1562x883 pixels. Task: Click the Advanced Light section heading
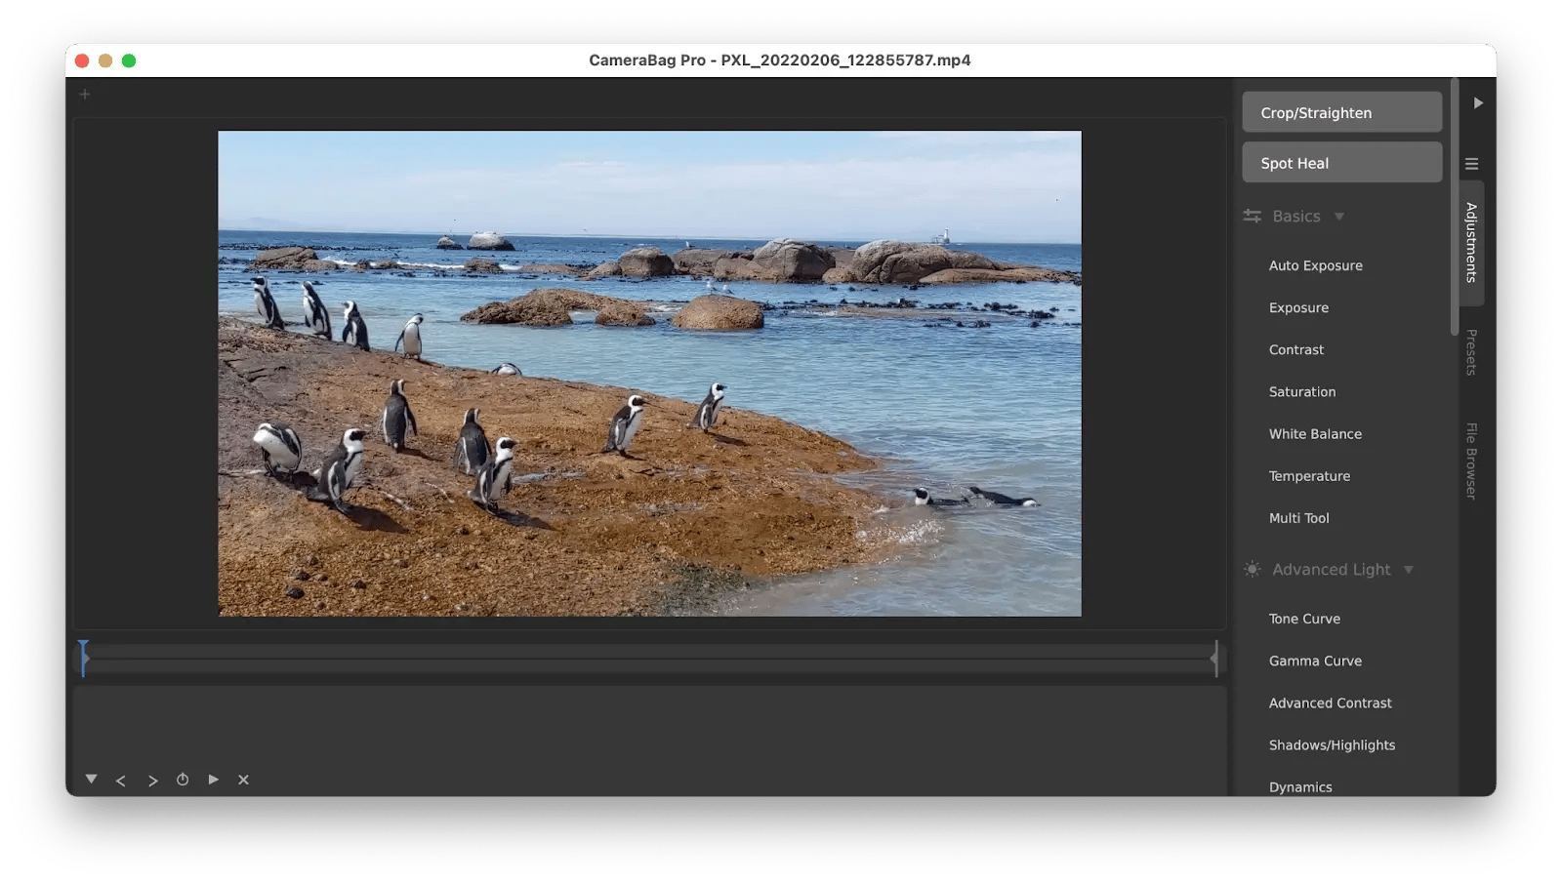pos(1331,570)
